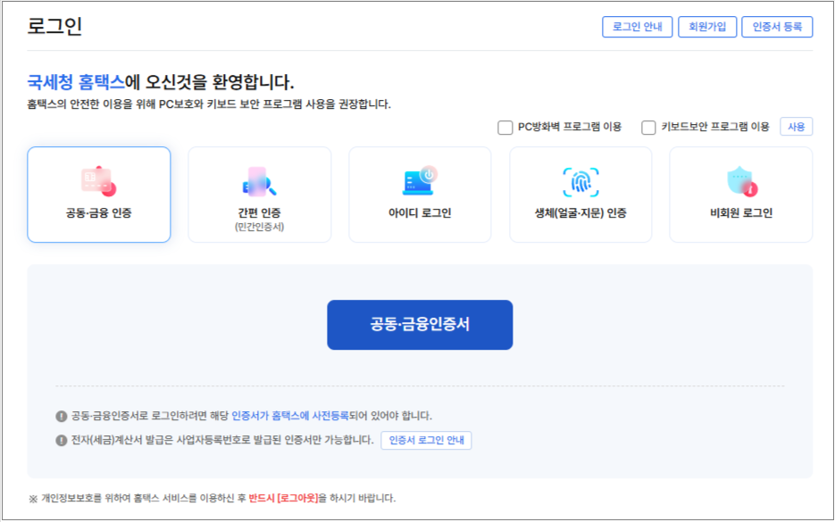Click the 사용 button
This screenshot has width=835, height=522.
[796, 127]
